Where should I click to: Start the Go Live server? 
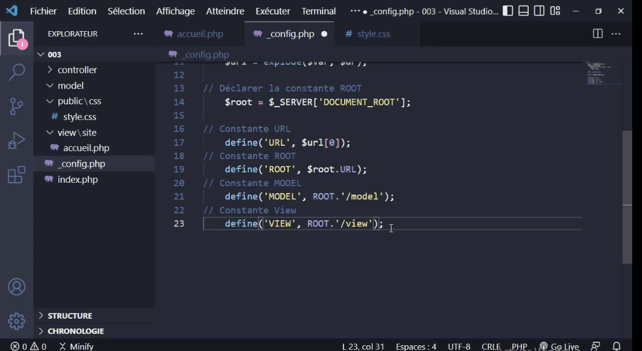click(x=559, y=346)
